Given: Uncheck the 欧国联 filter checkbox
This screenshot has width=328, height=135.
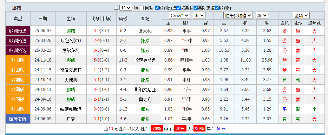Looking at the screenshot, I should [x=178, y=8].
